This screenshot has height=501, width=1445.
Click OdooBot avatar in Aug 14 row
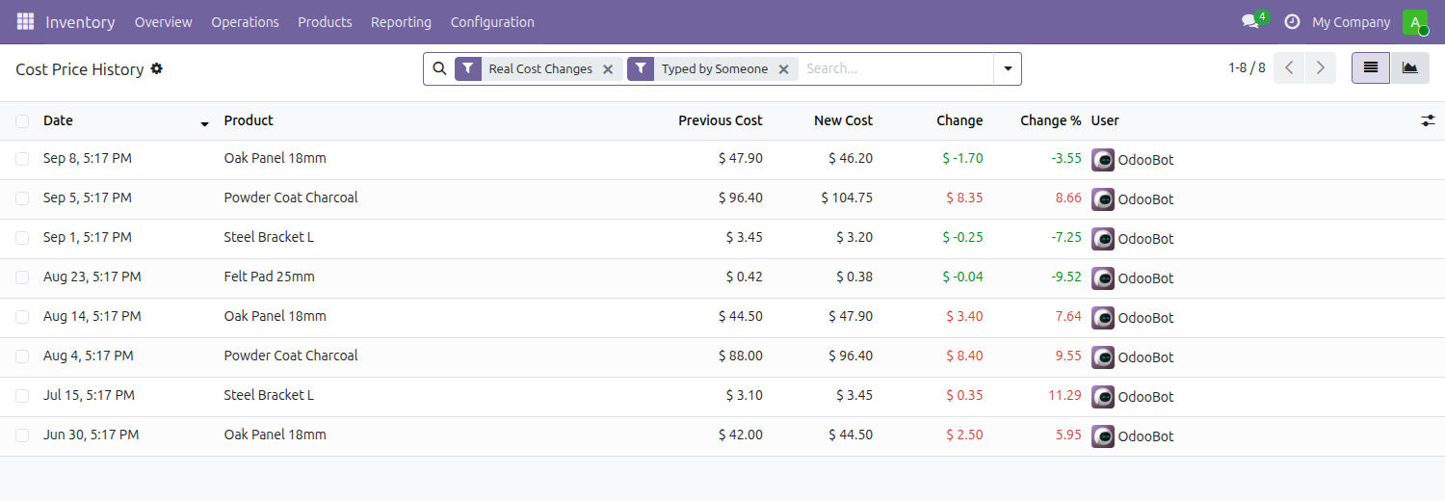point(1103,318)
